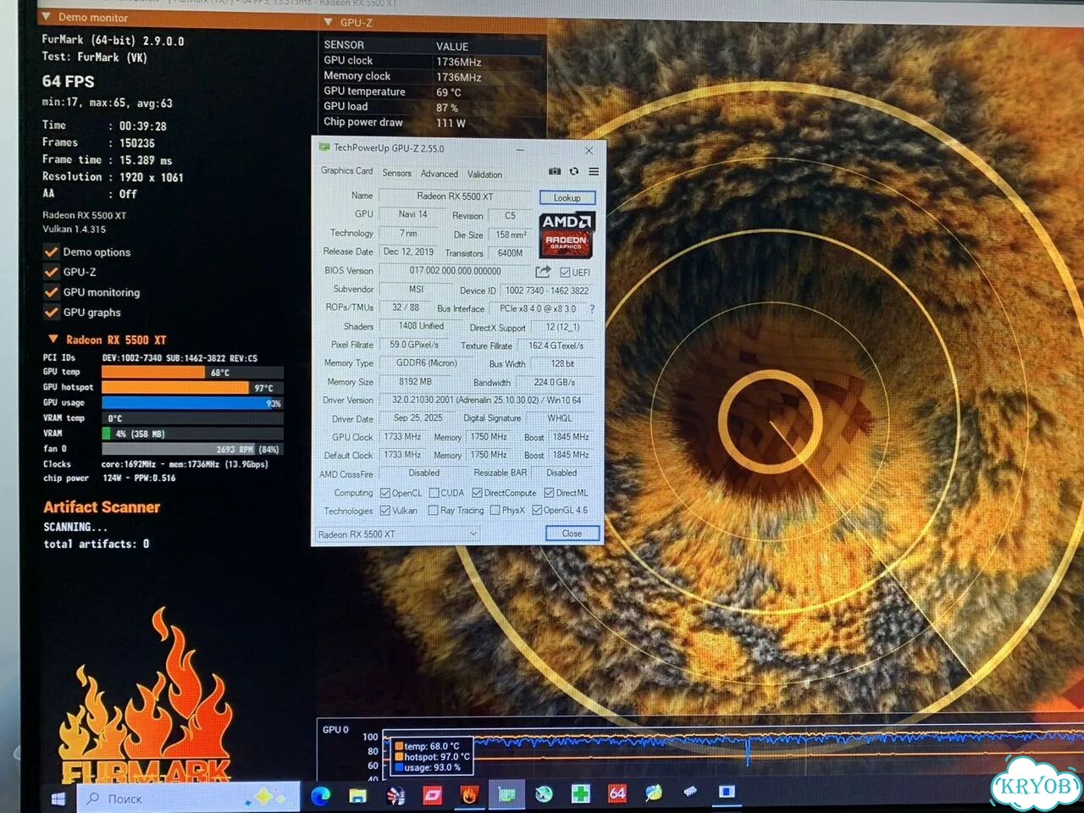Uncheck Demo options in FurMark
Viewport: 1084px width, 813px height.
tap(52, 252)
